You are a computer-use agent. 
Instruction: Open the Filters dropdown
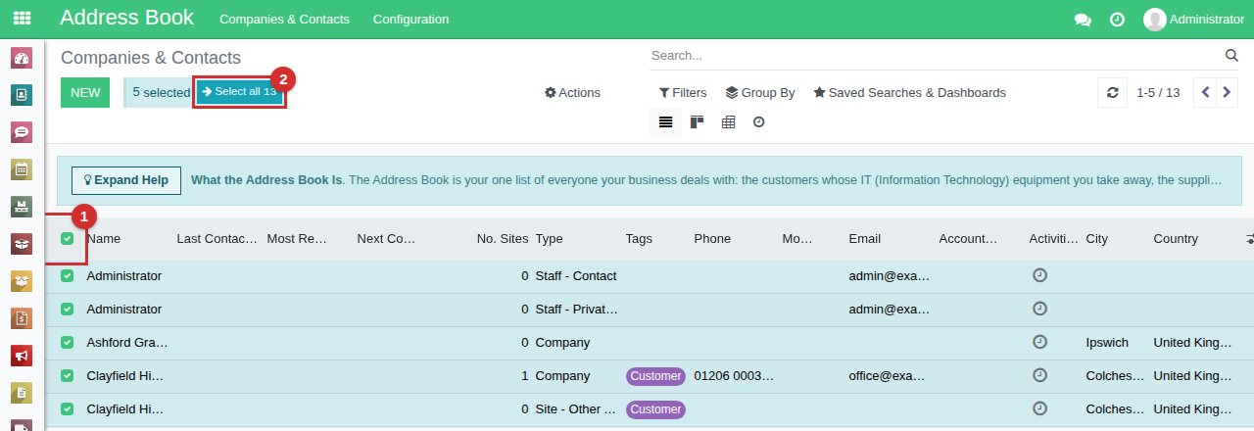(683, 93)
